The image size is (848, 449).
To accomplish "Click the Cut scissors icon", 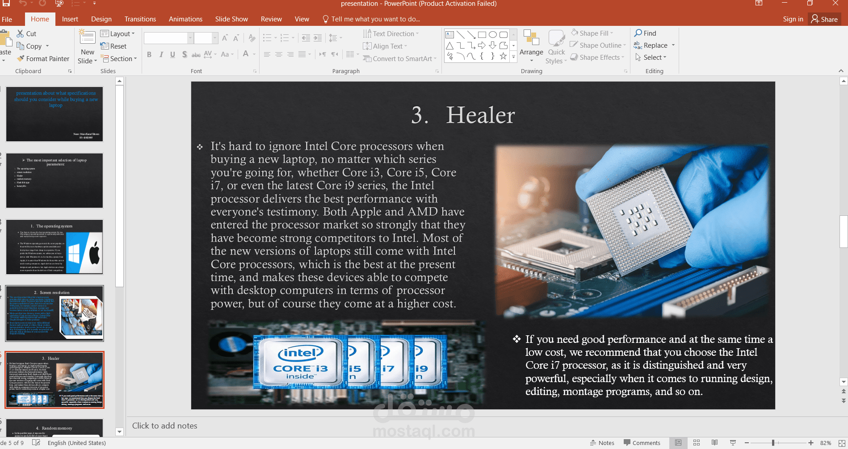I will point(20,33).
